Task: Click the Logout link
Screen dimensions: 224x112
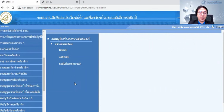Action: 220,27
